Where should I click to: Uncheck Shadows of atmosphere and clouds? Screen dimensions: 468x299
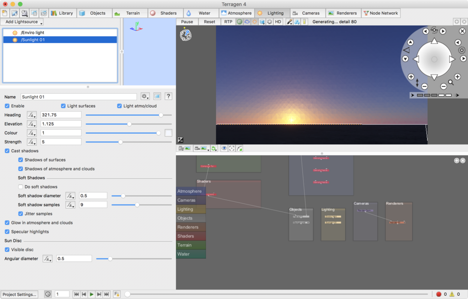point(20,169)
